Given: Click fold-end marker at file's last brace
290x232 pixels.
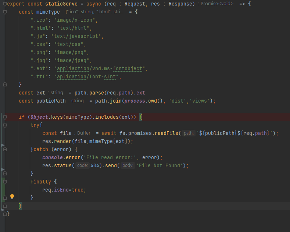Looking at the screenshot, I should [x=5, y=214].
